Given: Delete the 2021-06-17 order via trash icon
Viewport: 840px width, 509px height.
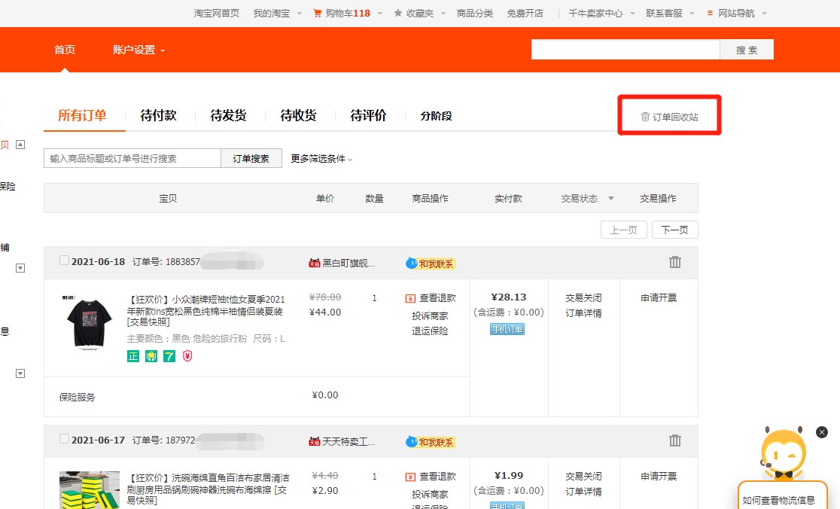Looking at the screenshot, I should tap(675, 440).
